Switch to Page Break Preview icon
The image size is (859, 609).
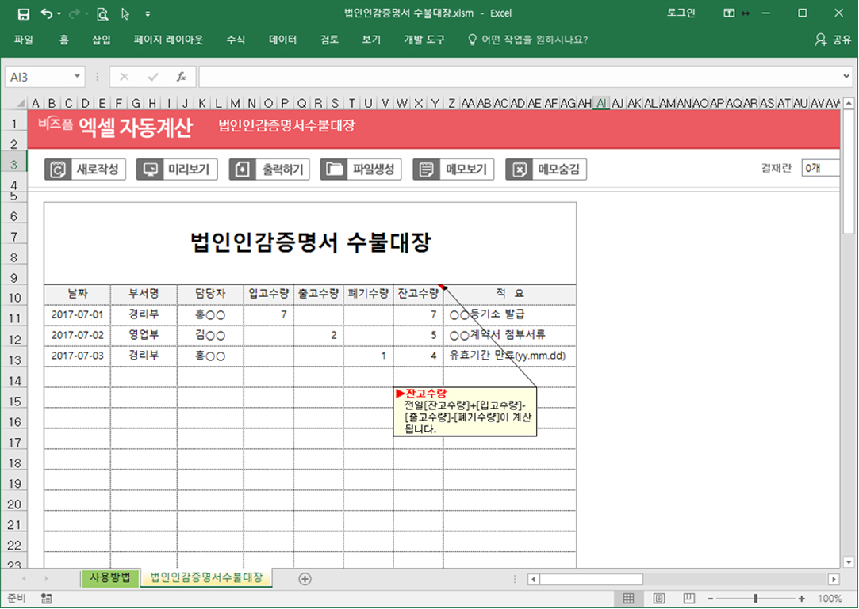[688, 599]
